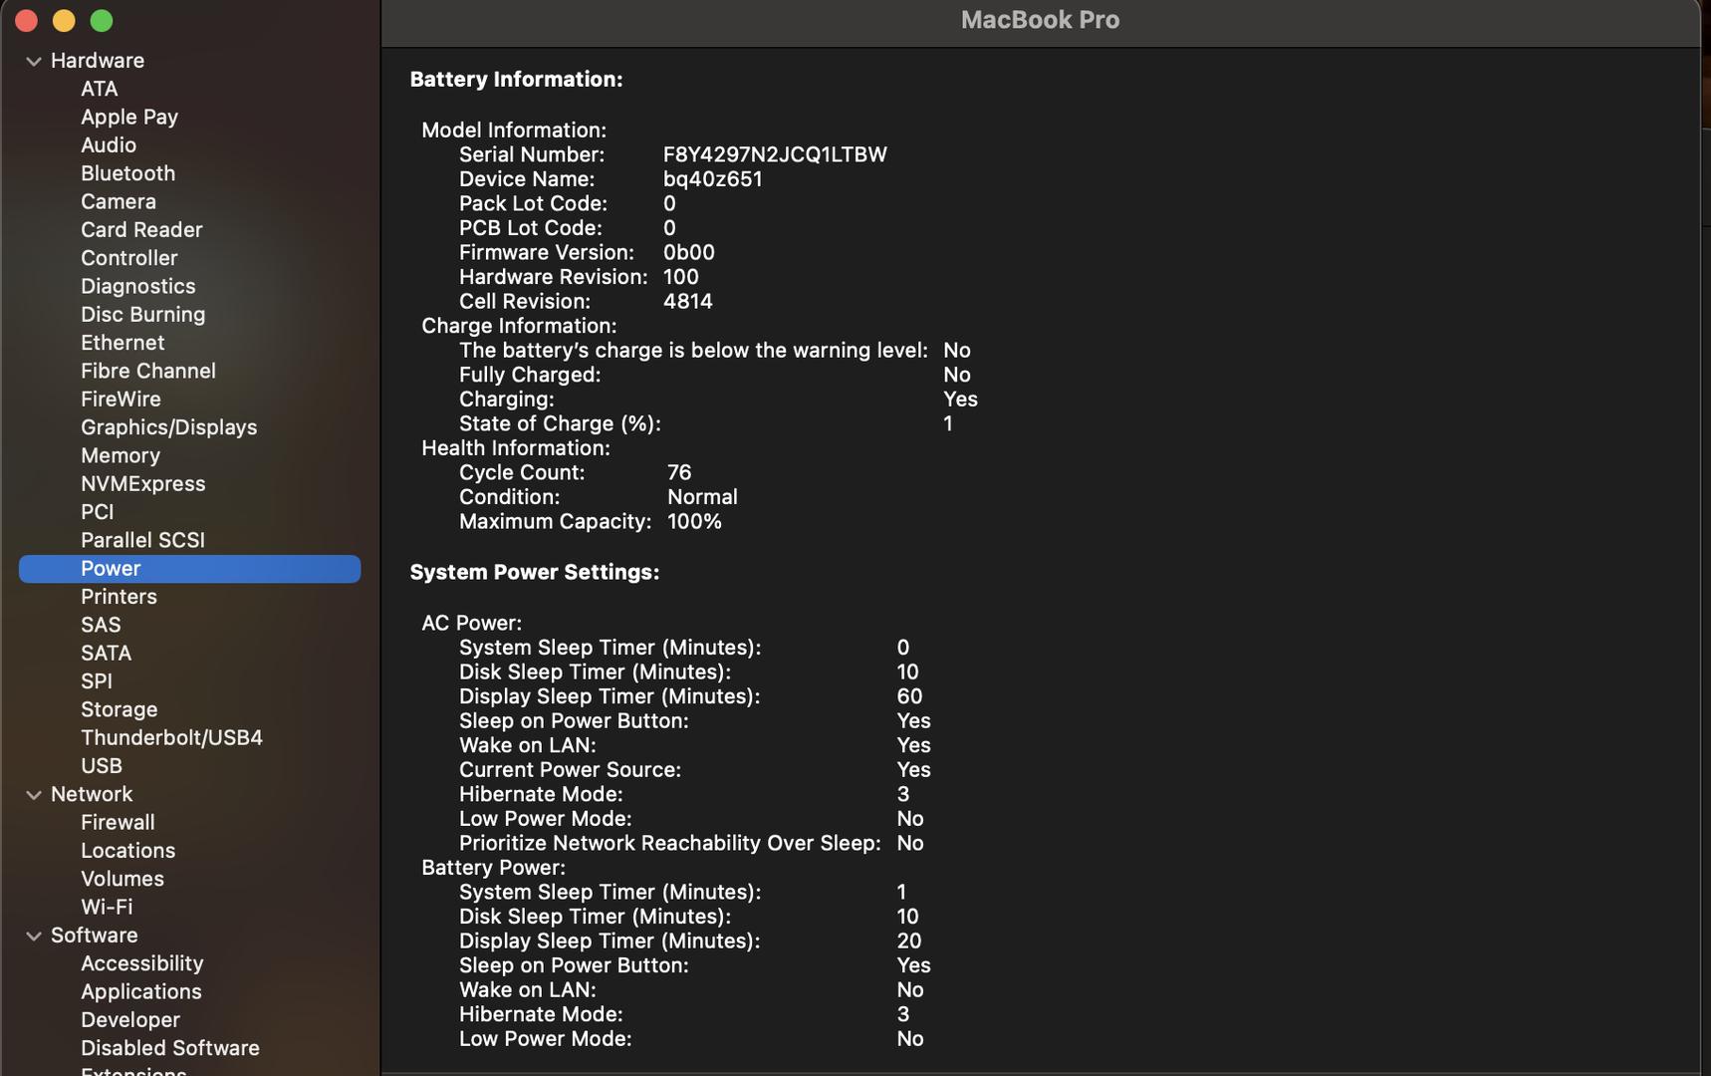Collapse the Software section chevron
Image resolution: width=1711 pixels, height=1076 pixels.
(34, 937)
